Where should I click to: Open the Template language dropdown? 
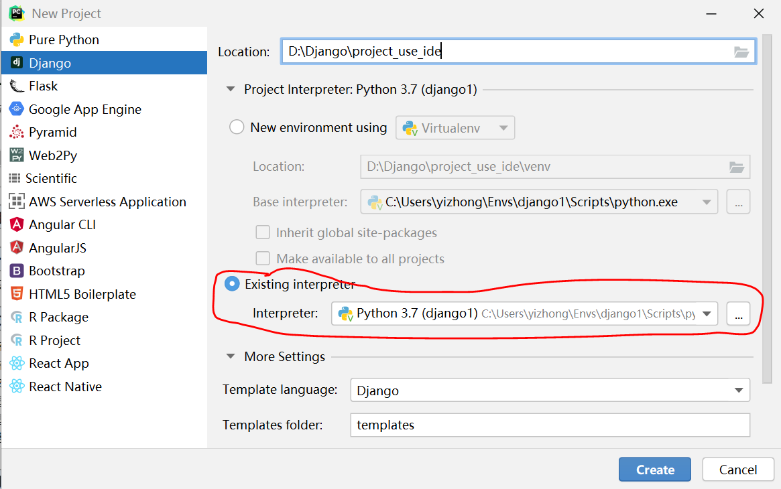pyautogui.click(x=738, y=390)
